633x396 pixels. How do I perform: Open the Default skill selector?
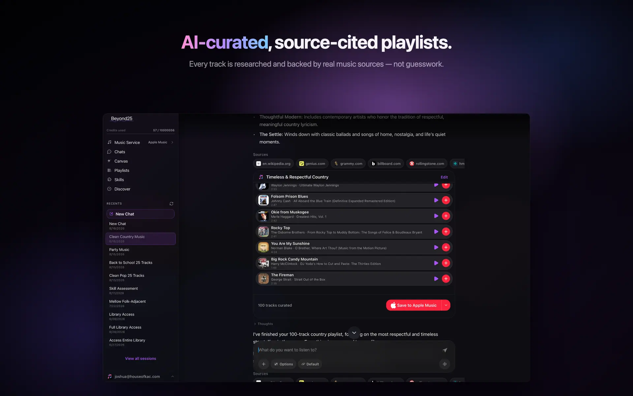[310, 364]
